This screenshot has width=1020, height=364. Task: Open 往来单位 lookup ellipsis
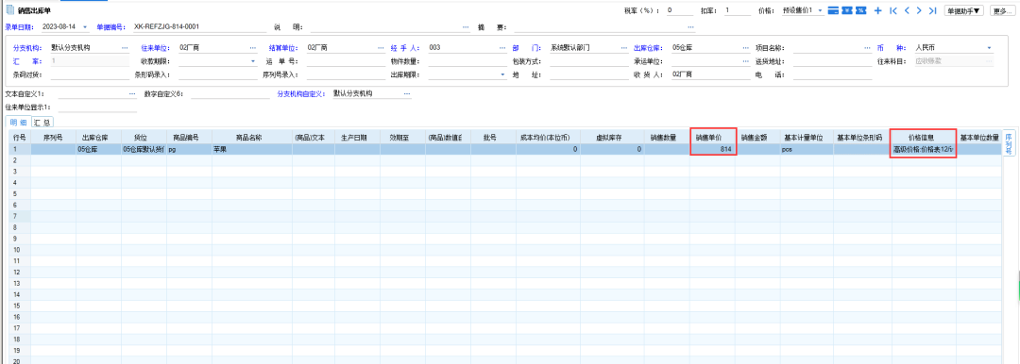pyautogui.click(x=253, y=48)
